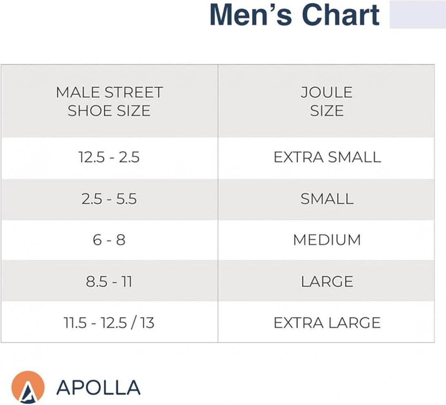Click the APOLLA brand name text
The image size is (446, 405).
98,388
